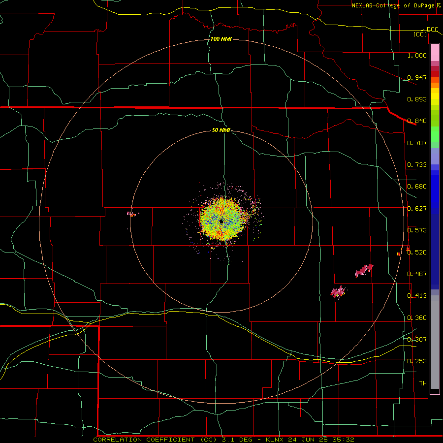Click the 0.733 scale value

(x=417, y=165)
